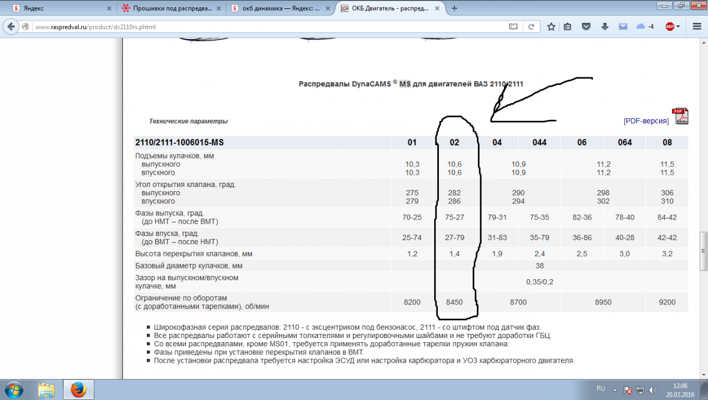Click the Adblock Plus icon
Viewport: 708px width, 400px height.
click(670, 27)
